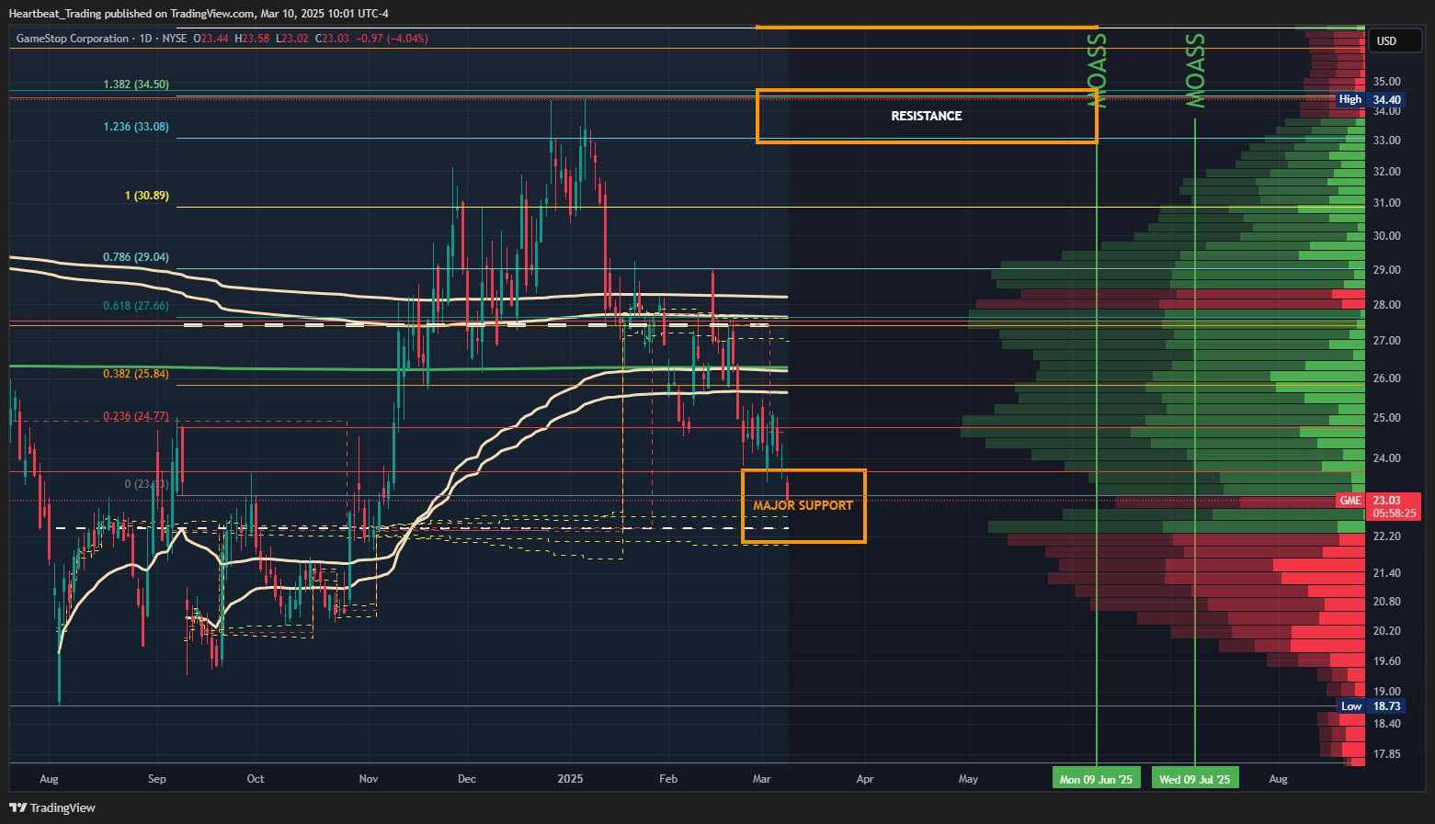Click the 17.85 price axis label

pos(1387,754)
